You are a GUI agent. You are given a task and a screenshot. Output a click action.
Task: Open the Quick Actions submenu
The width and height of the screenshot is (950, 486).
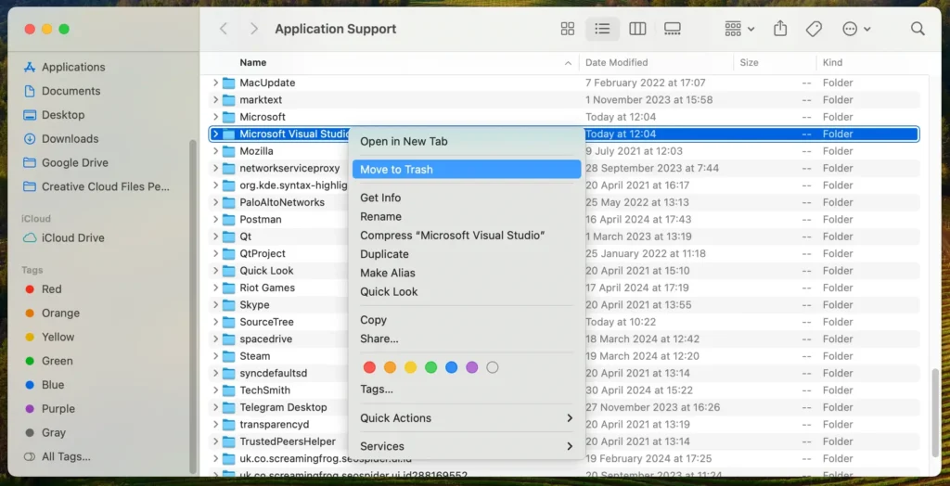[x=467, y=418]
